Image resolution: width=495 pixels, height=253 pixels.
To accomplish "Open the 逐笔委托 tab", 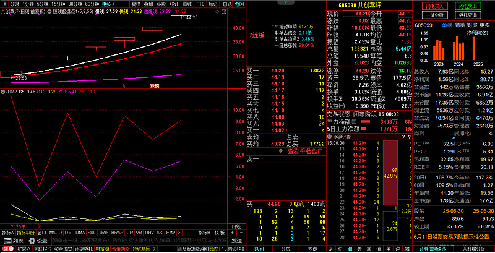I will 82,249.
